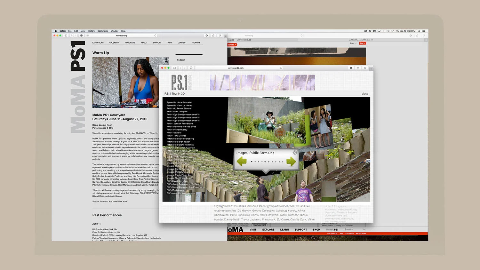This screenshot has height=270, width=480.
Task: Open the History menu
Action: coord(91,31)
